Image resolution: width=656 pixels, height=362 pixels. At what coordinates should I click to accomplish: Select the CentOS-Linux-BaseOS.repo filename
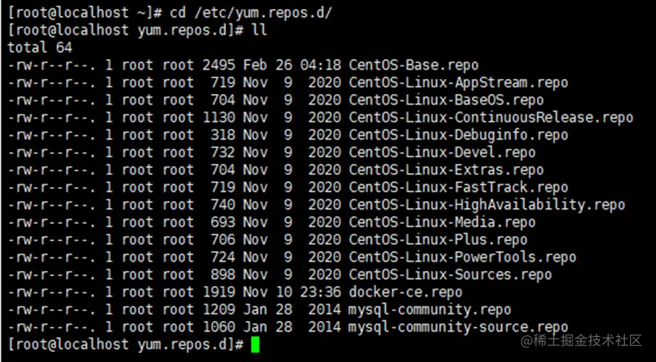click(x=447, y=100)
